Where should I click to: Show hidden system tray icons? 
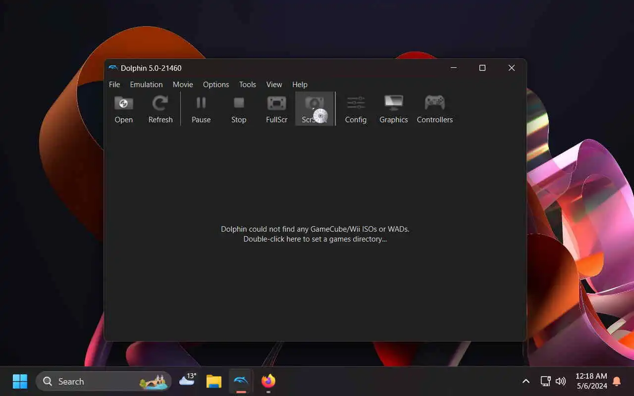[x=526, y=381]
